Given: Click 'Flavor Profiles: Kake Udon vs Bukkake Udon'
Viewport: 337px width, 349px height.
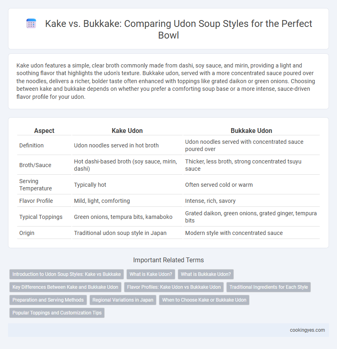Looking at the screenshot, I should click(x=174, y=287).
